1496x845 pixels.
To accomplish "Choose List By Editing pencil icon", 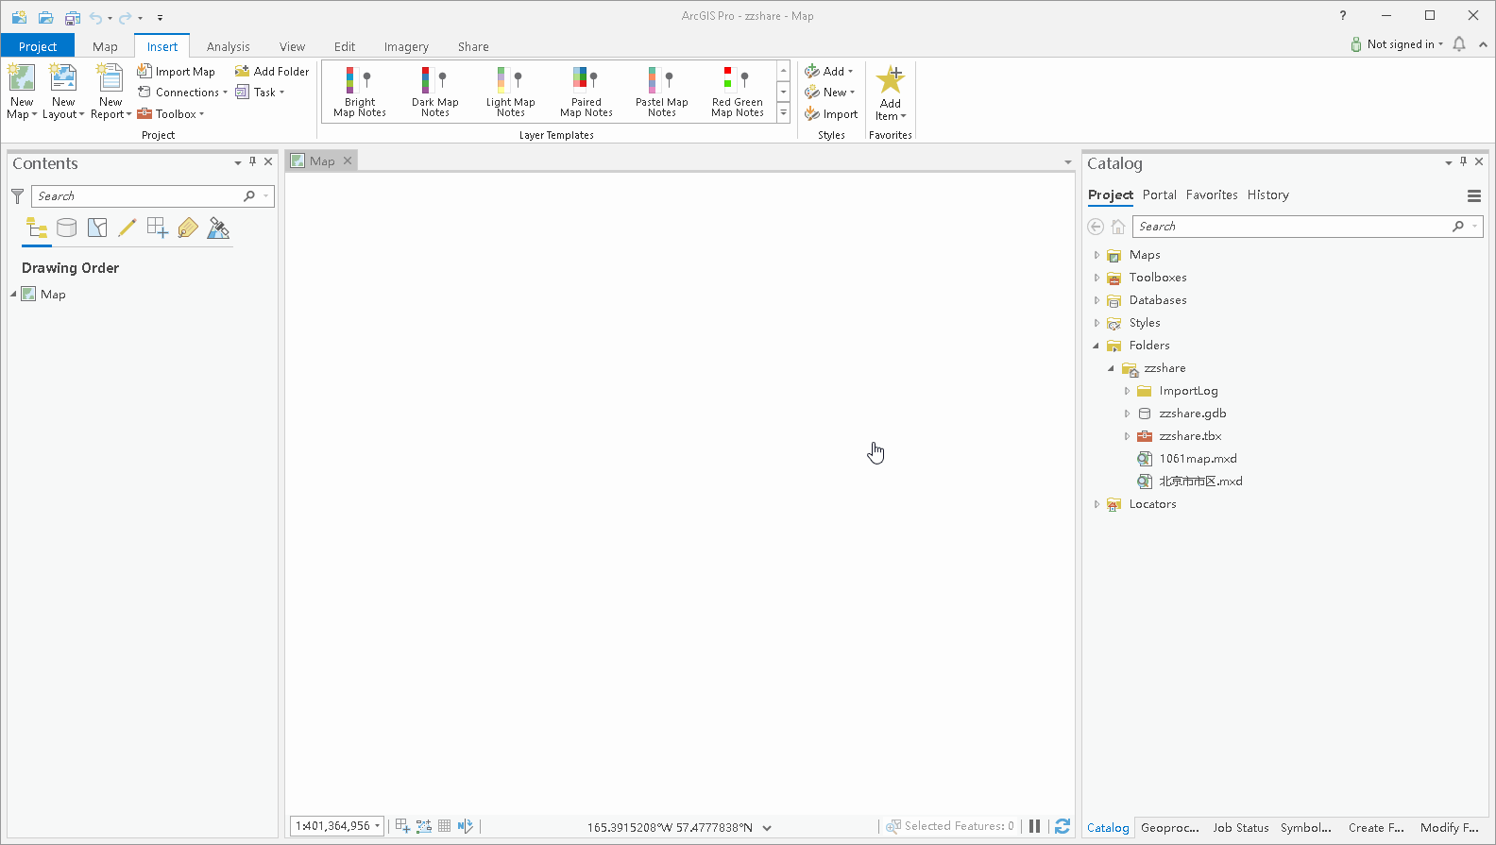I will (127, 228).
